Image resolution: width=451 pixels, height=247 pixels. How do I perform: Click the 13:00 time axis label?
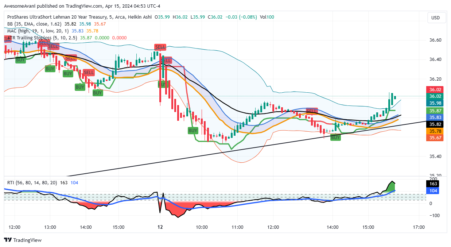pyautogui.click(x=50, y=227)
